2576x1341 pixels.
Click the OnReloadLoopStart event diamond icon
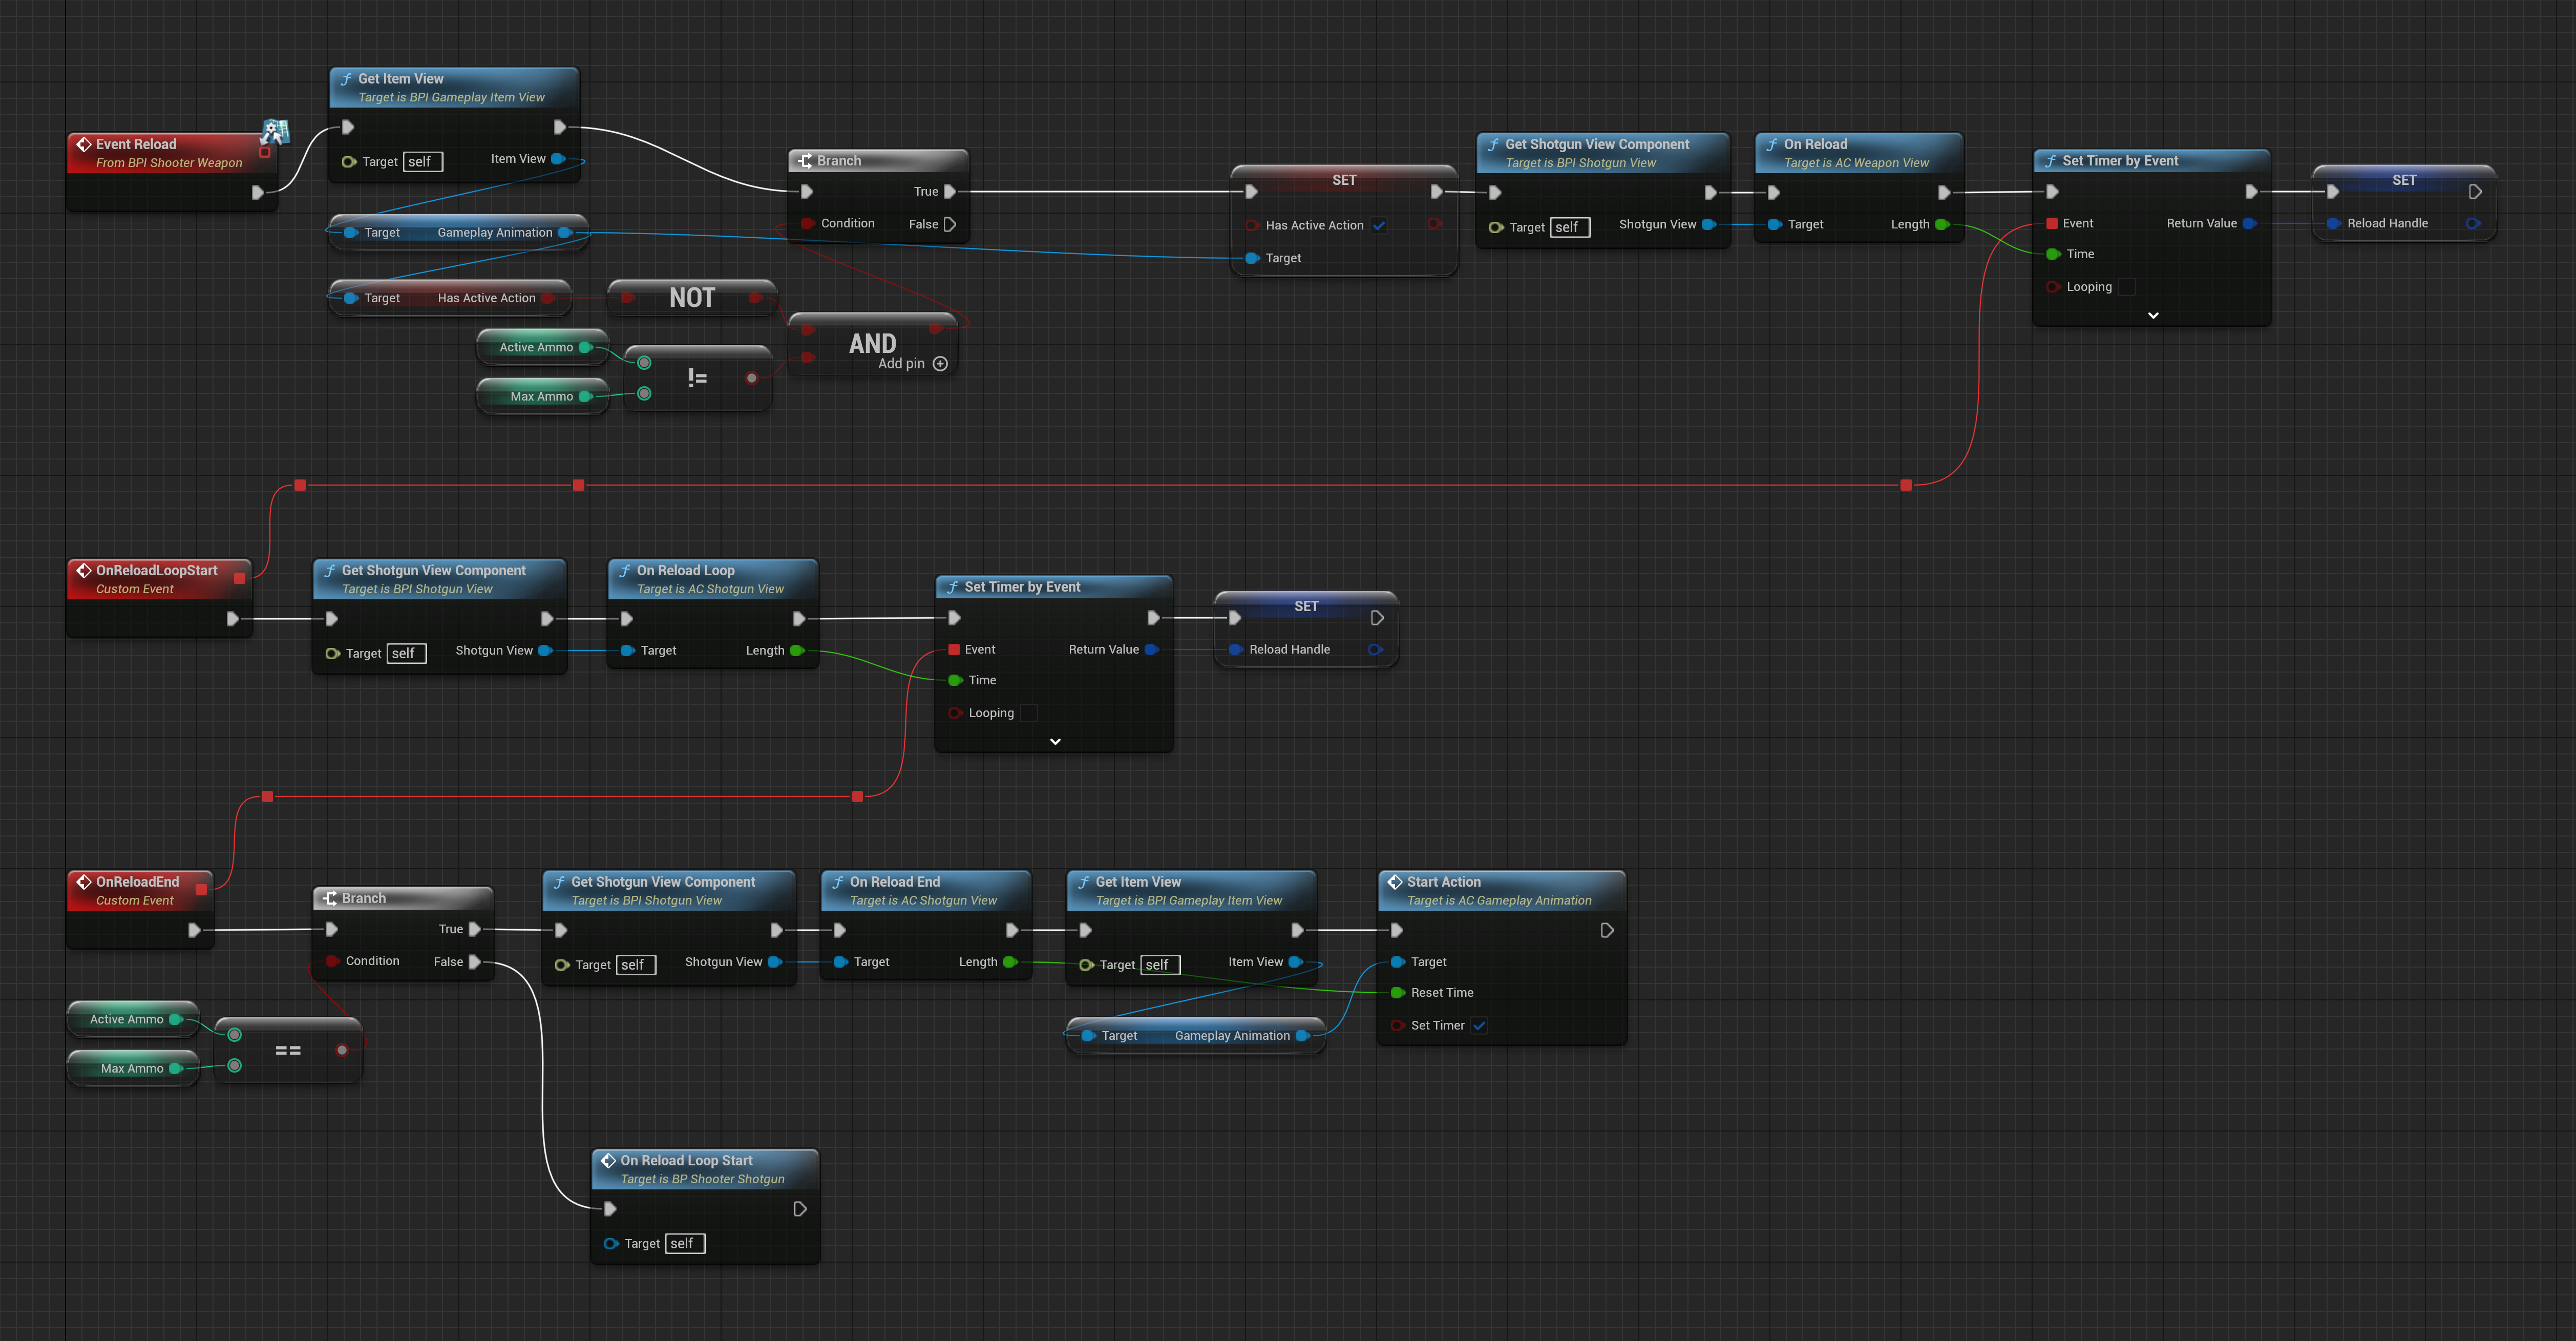pos(84,570)
